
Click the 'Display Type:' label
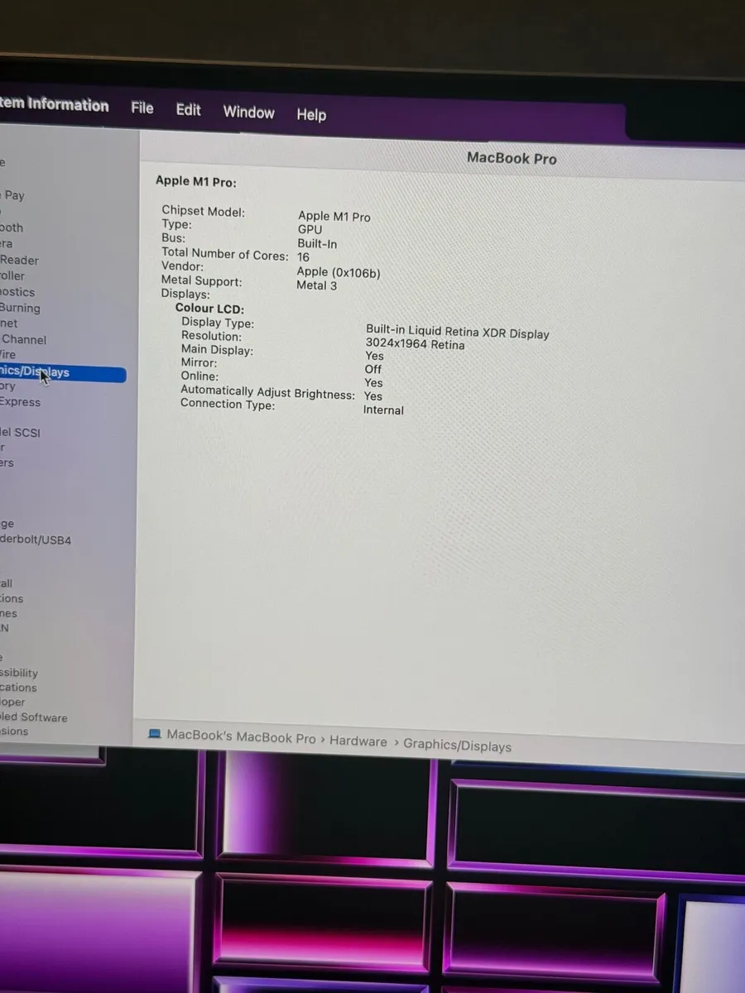(218, 323)
